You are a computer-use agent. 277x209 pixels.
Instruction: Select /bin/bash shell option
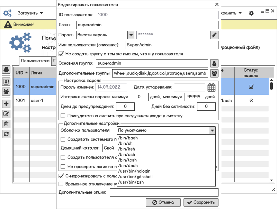tap(166, 138)
